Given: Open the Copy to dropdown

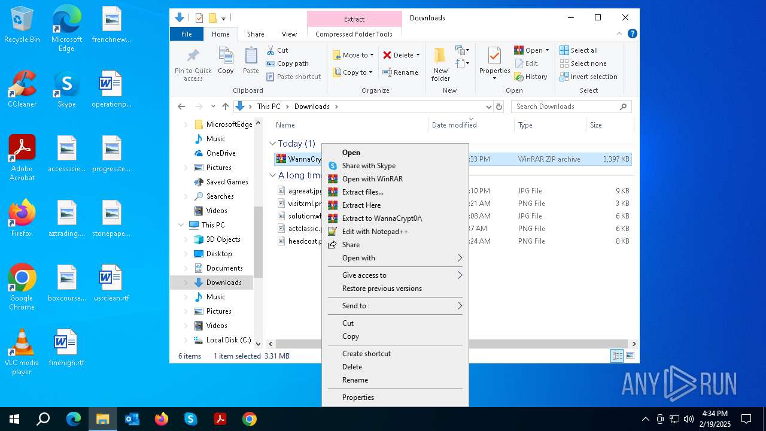Looking at the screenshot, I should click(x=353, y=72).
